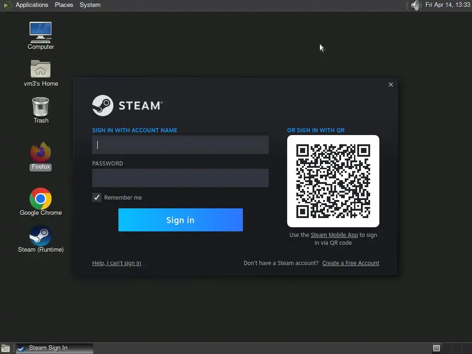Image resolution: width=472 pixels, height=354 pixels.
Task: Focus the password input field
Action: (x=180, y=178)
